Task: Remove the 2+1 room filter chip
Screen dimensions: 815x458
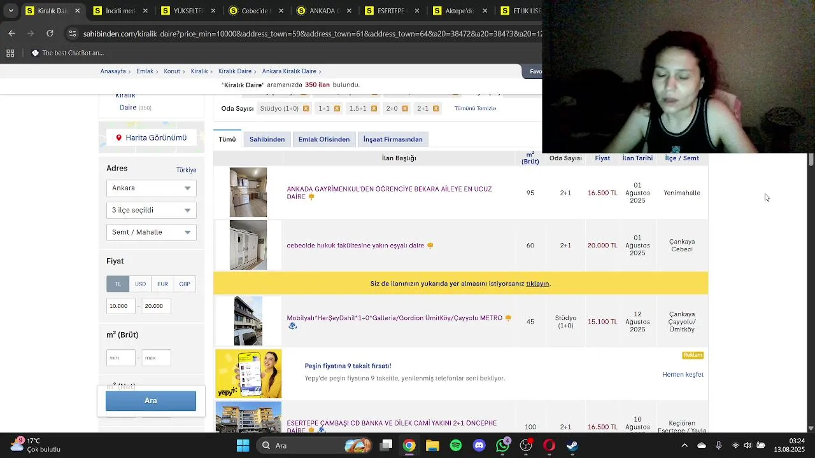Action: tap(436, 109)
